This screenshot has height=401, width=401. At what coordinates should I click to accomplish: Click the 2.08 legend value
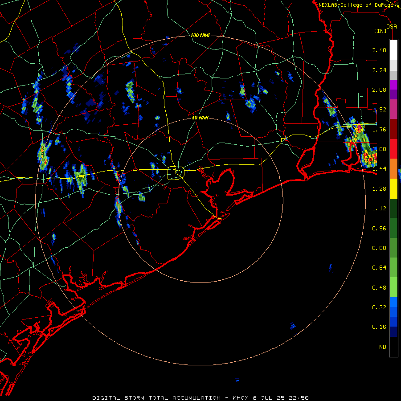point(379,90)
